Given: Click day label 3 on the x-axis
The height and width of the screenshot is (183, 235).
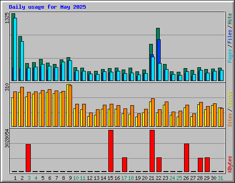Looking at the screenshot, I should [x=29, y=178].
